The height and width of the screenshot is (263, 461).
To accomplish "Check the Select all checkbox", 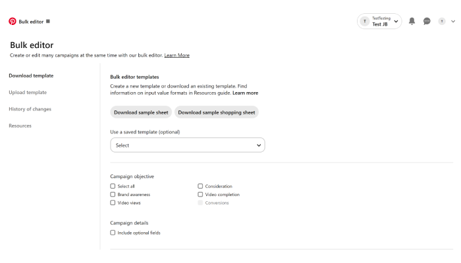I will click(113, 186).
